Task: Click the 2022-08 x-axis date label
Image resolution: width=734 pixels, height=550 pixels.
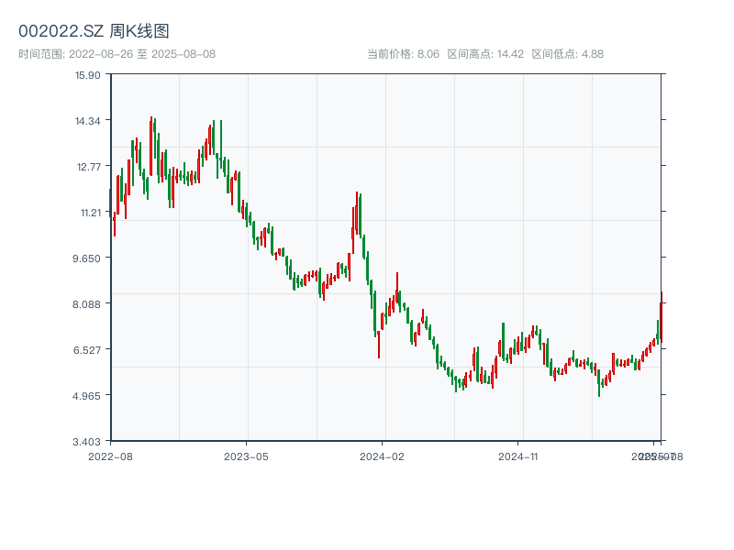Action: [110, 456]
